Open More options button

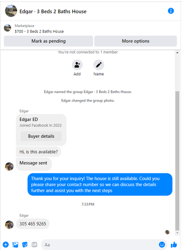click(136, 41)
